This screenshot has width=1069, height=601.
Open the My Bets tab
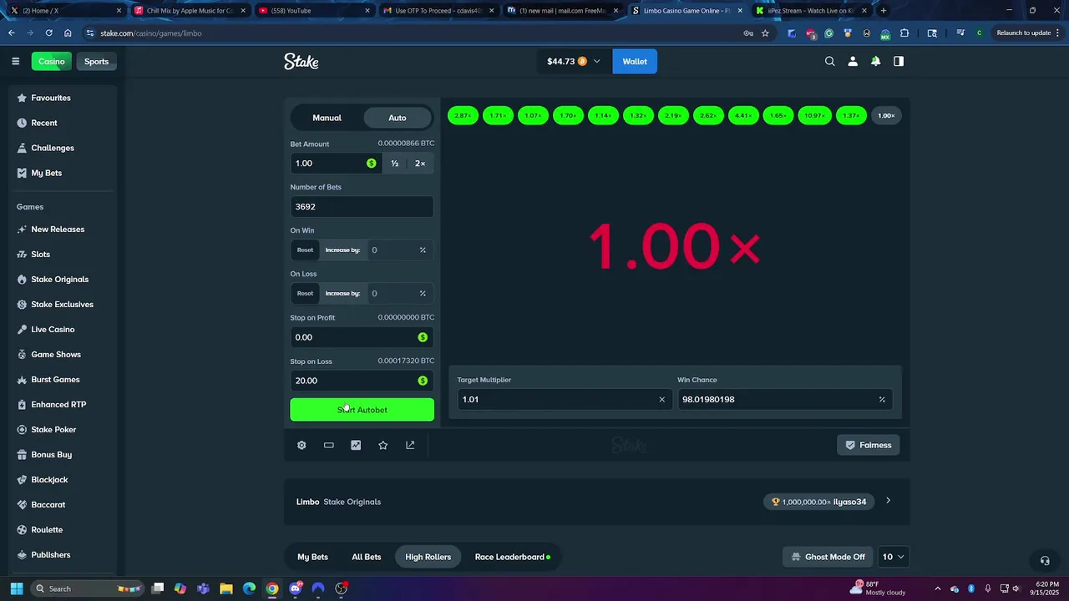tap(312, 557)
